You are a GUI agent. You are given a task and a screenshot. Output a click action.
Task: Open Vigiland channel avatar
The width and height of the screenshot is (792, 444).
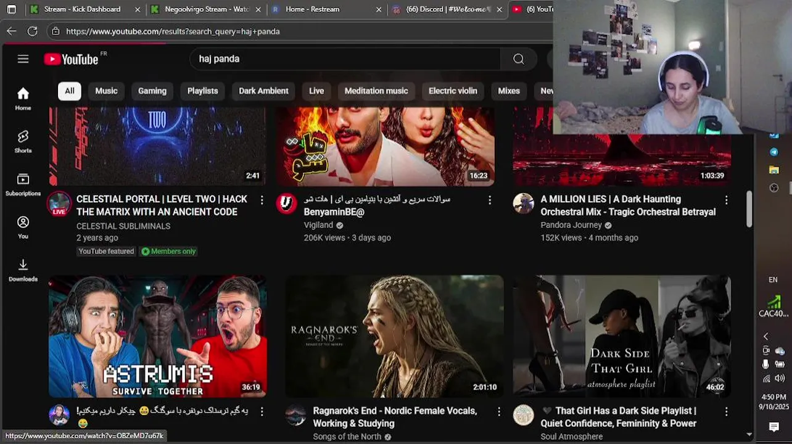coord(286,203)
